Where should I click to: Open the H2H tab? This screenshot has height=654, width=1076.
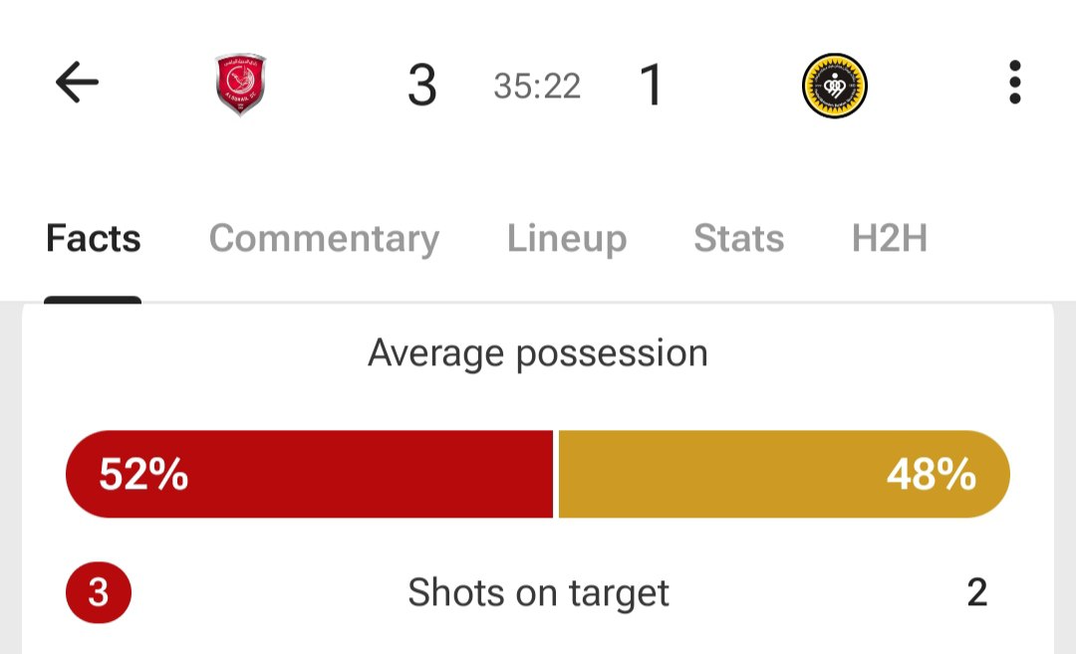point(890,239)
